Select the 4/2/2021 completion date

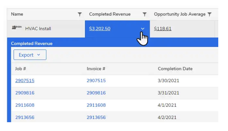[167, 117]
